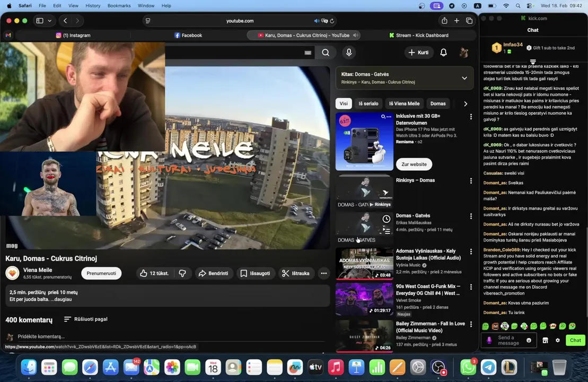Mute audio on the YouTube tab

[x=355, y=35]
